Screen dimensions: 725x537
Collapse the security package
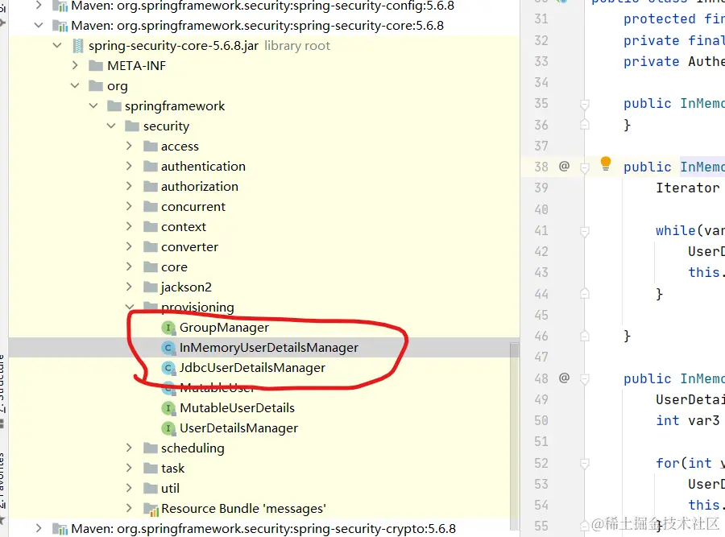(x=111, y=126)
